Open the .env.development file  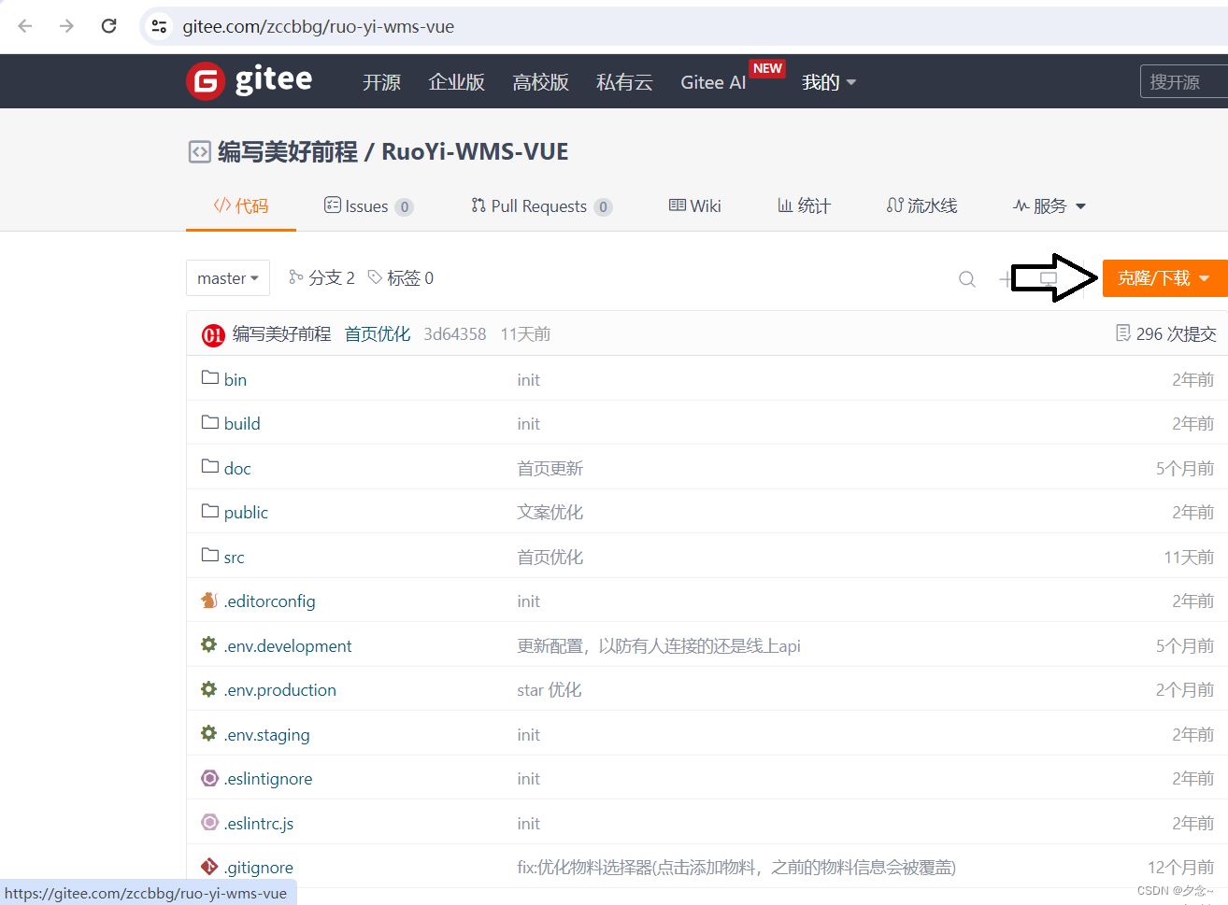pyautogui.click(x=288, y=645)
